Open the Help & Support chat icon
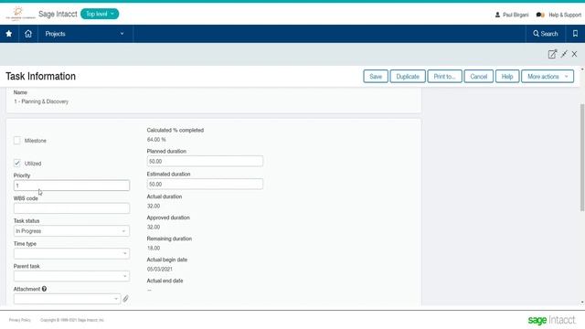 (x=540, y=15)
